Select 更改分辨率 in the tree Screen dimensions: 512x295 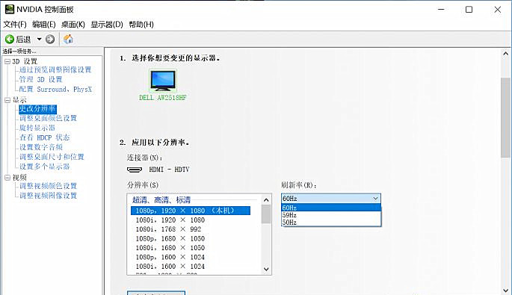[37, 109]
